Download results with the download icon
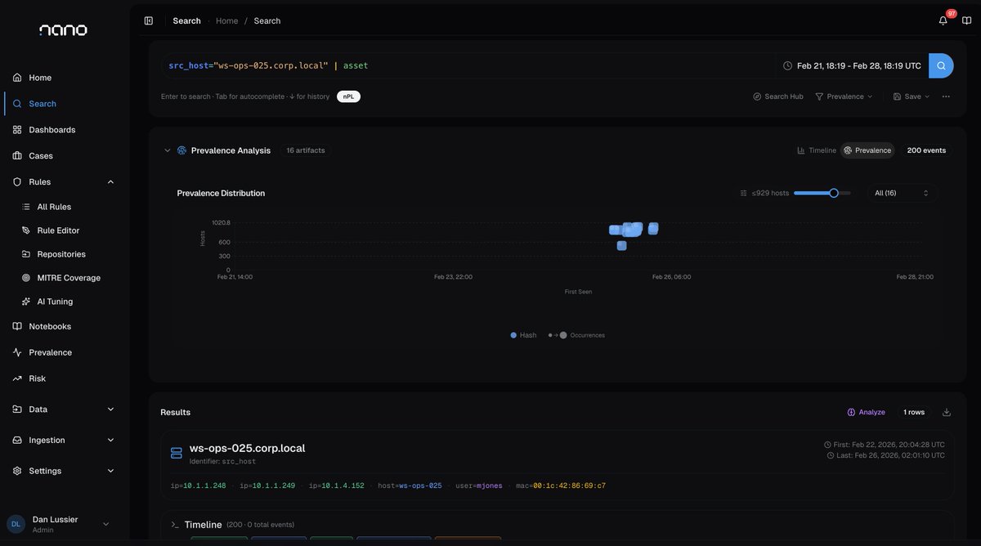981x546 pixels. coord(947,412)
